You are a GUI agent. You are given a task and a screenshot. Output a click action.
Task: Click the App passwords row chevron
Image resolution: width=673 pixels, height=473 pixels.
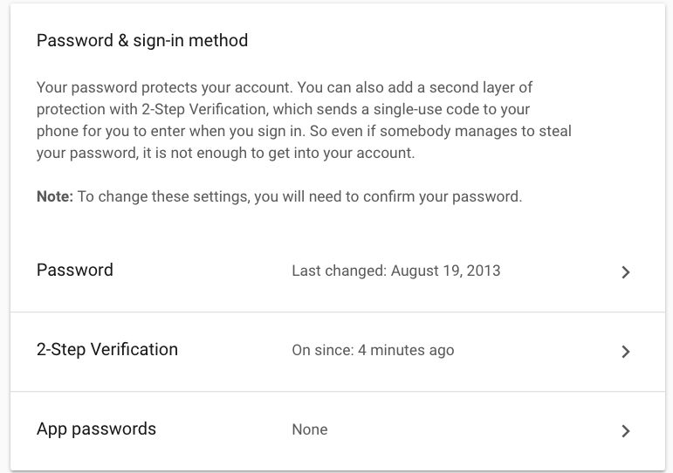[625, 431]
